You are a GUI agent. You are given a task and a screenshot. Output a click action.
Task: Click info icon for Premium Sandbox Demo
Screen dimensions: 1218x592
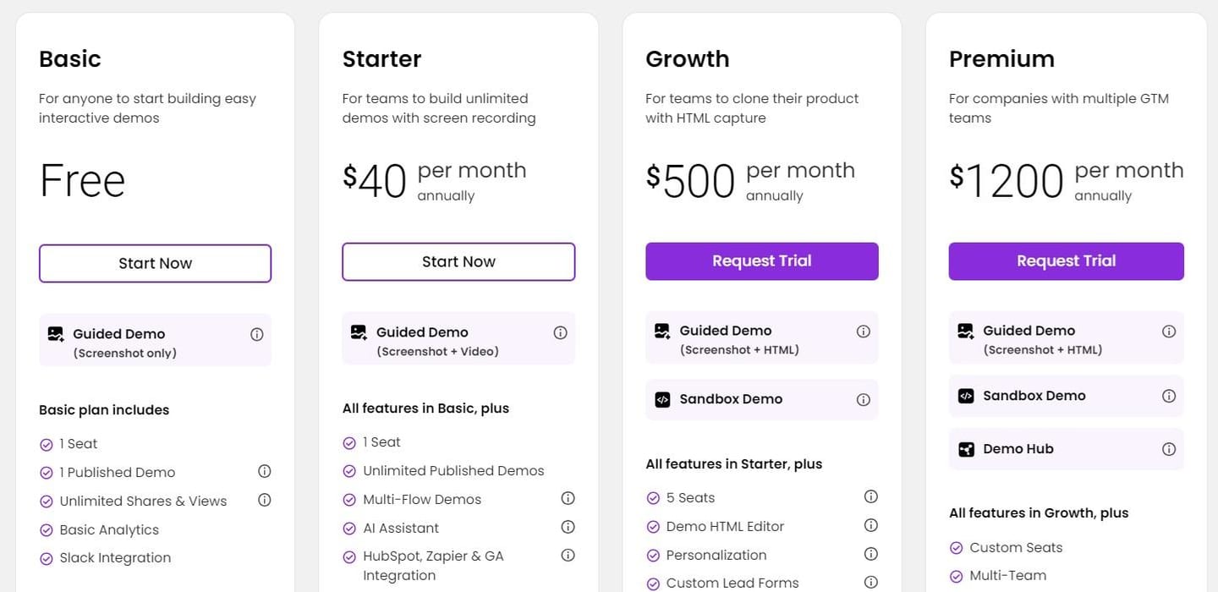pyautogui.click(x=1169, y=396)
